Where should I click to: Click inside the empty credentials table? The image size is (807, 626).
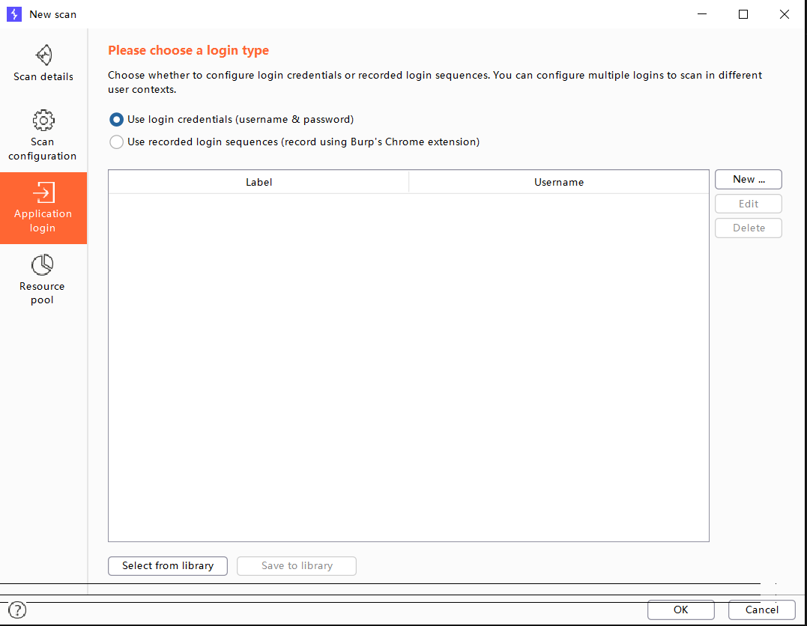coord(408,359)
